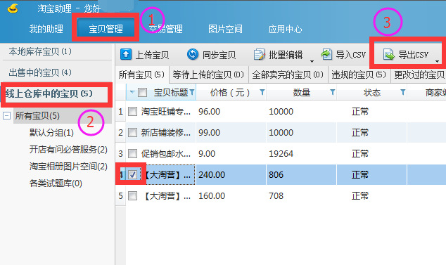Click the 批量编辑 button label

pyautogui.click(x=286, y=55)
